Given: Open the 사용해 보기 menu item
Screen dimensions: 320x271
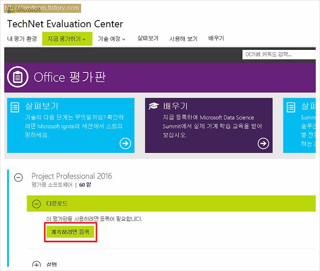Looking at the screenshot, I should [183, 39].
